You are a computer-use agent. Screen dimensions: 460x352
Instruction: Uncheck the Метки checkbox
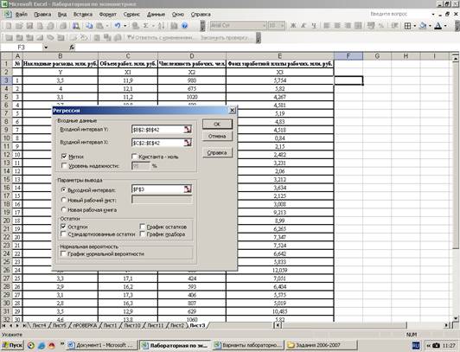[64, 157]
